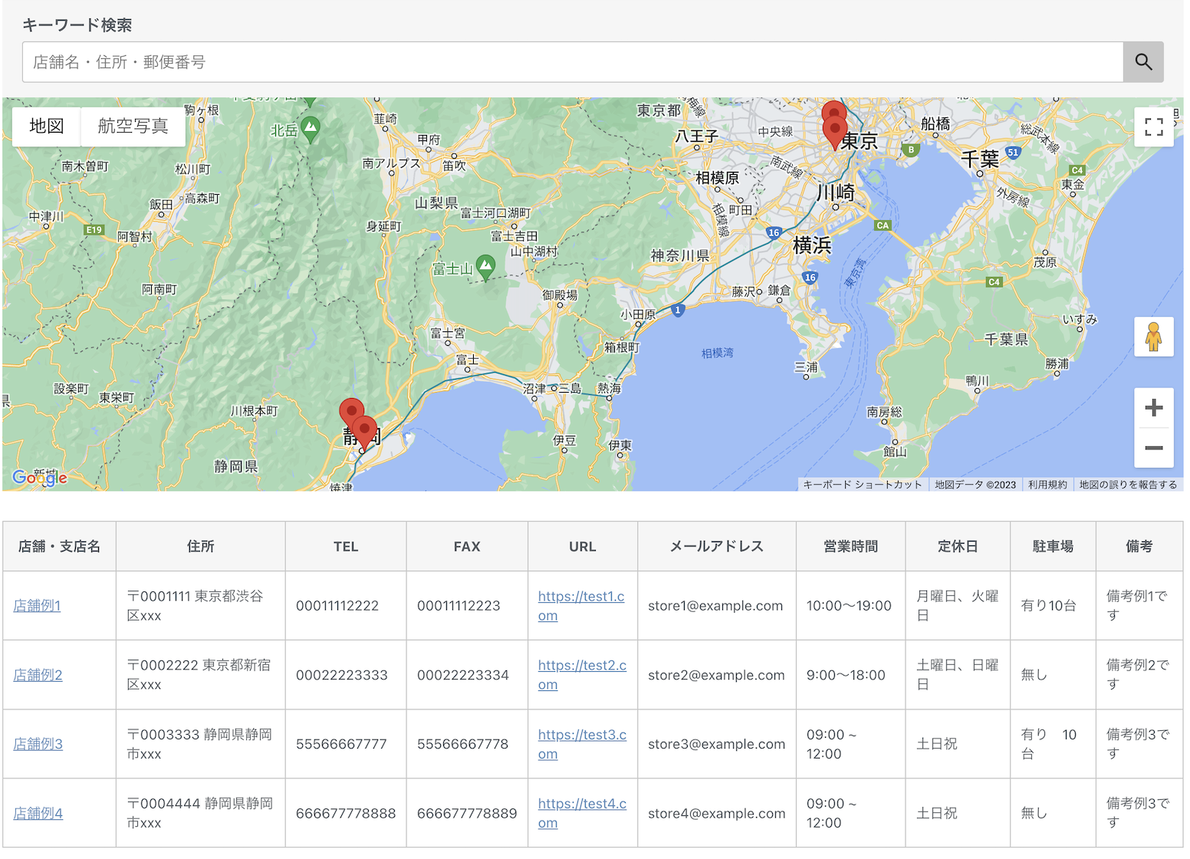Click the magnifying glass search button
Screen dimensions: 1190x859
click(x=1142, y=62)
